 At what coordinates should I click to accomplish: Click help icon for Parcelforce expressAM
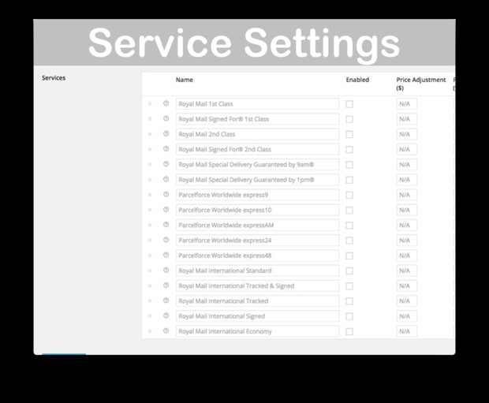tap(166, 225)
